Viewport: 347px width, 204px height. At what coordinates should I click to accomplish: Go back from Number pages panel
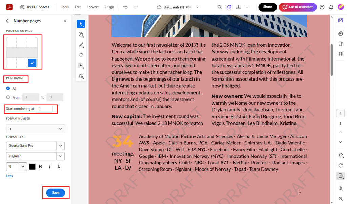[x=7, y=21]
